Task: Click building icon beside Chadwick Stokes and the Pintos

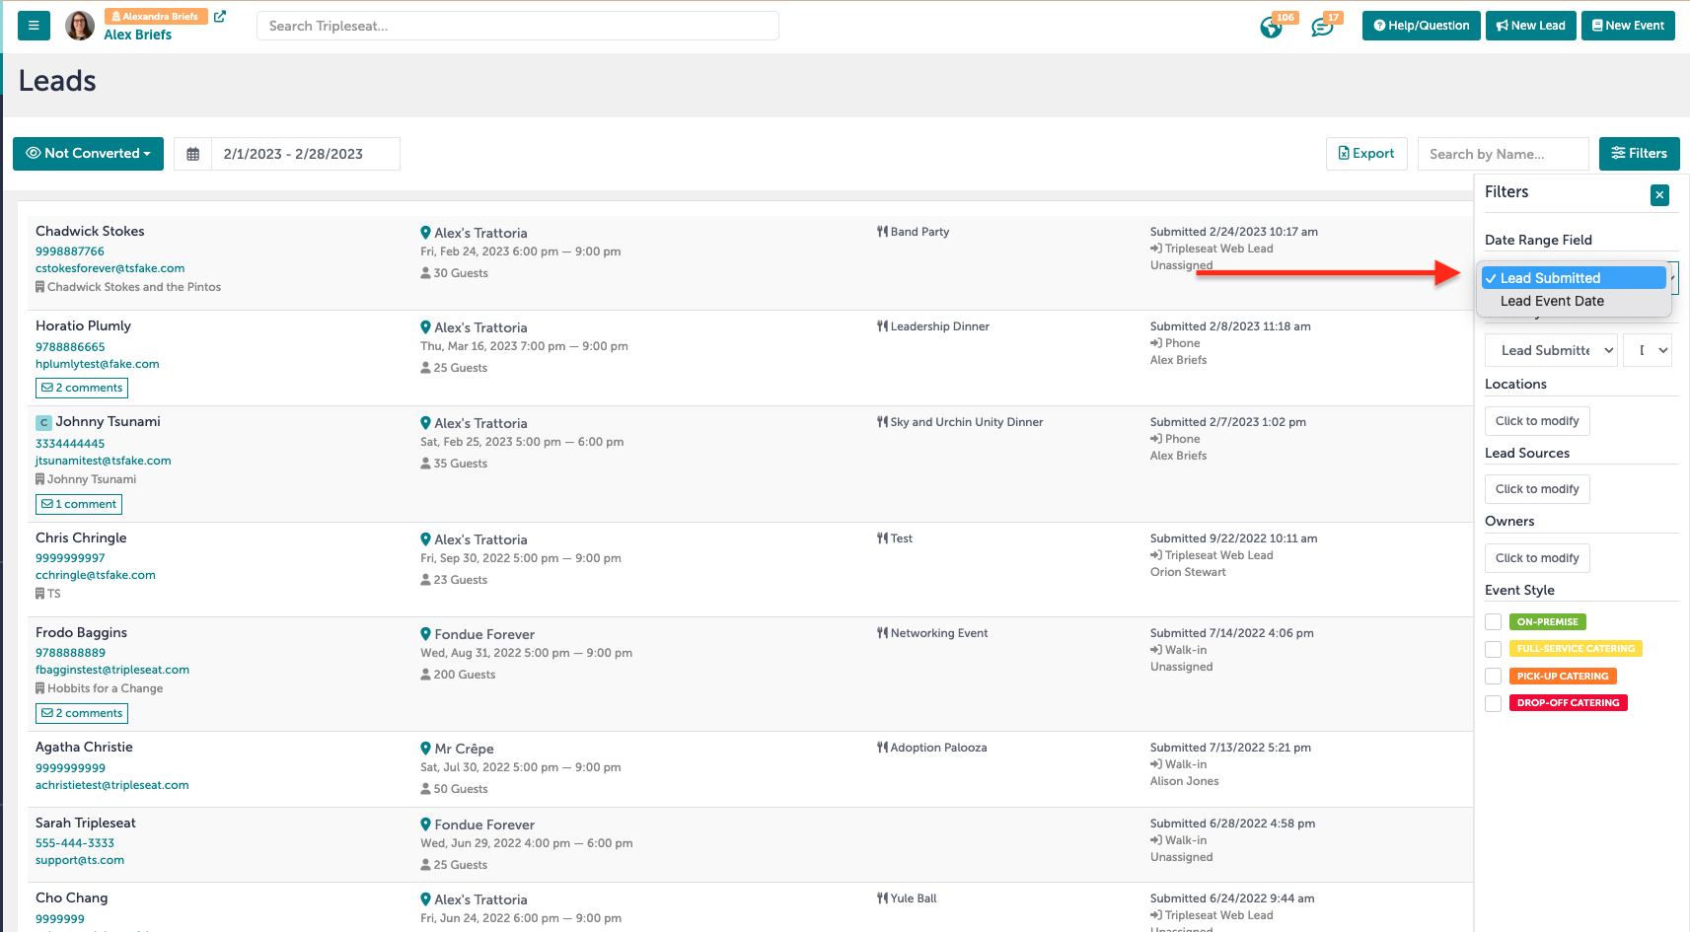Action: point(40,287)
